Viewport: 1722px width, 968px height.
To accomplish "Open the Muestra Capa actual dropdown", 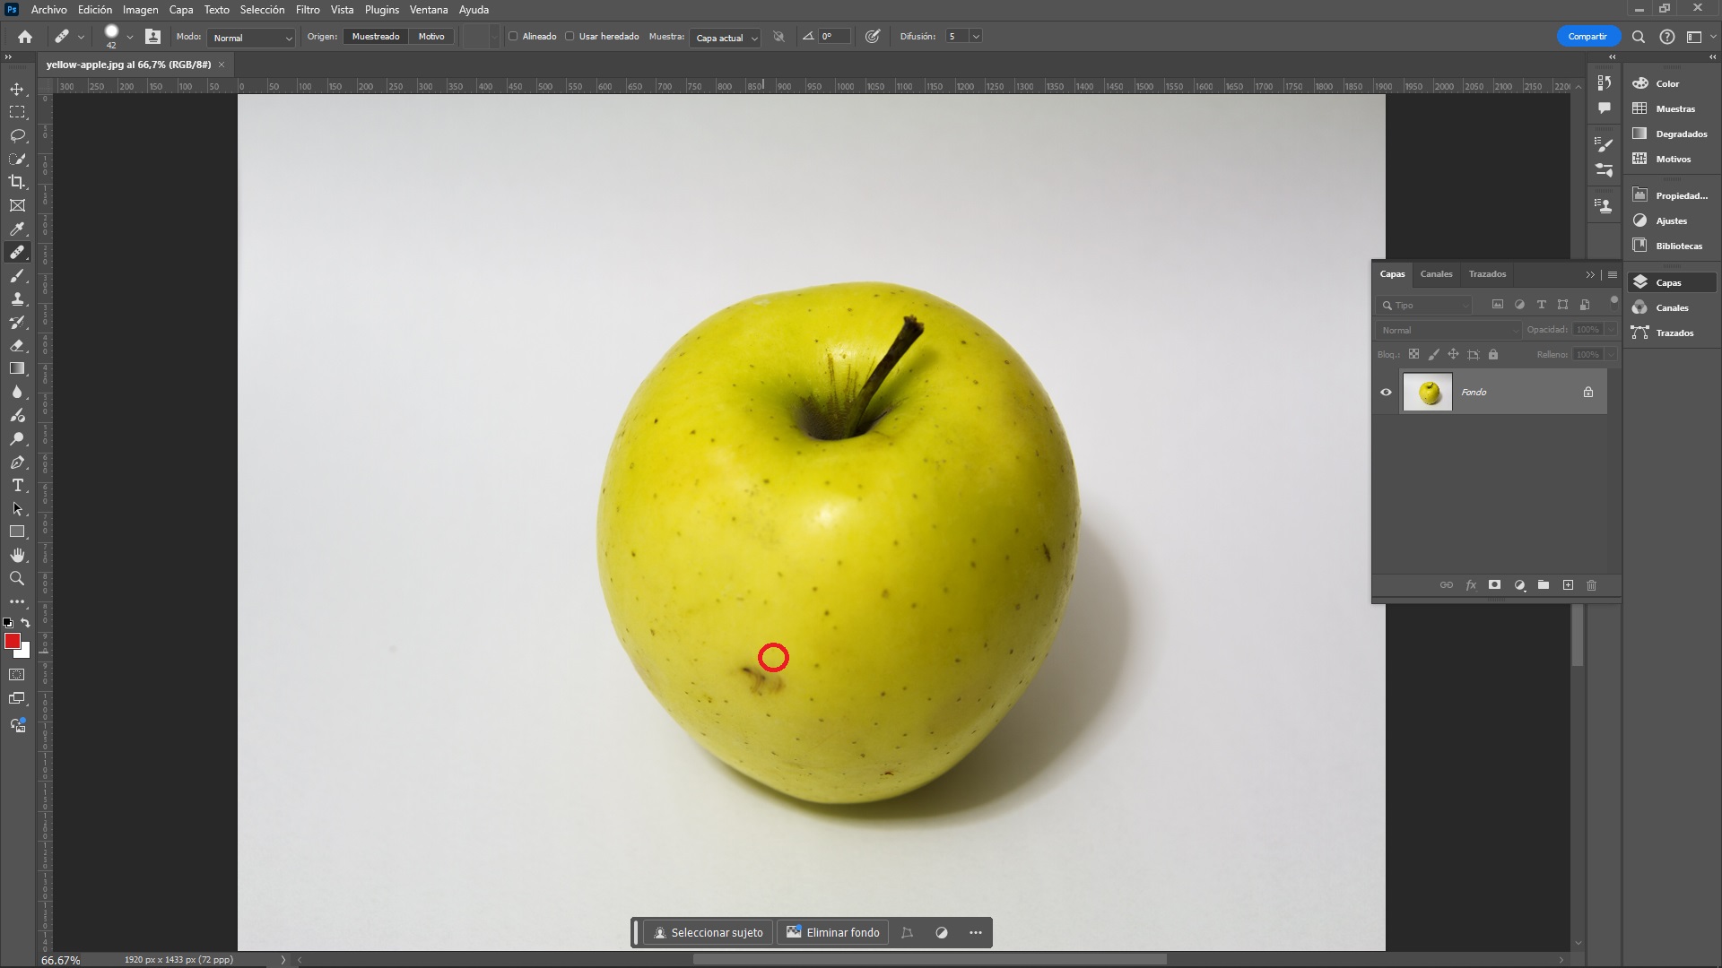I will pos(726,38).
